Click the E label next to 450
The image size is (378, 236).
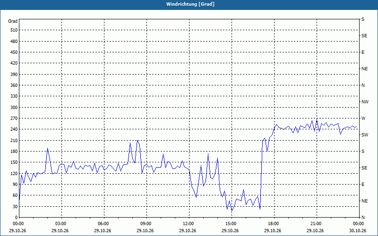363,52
